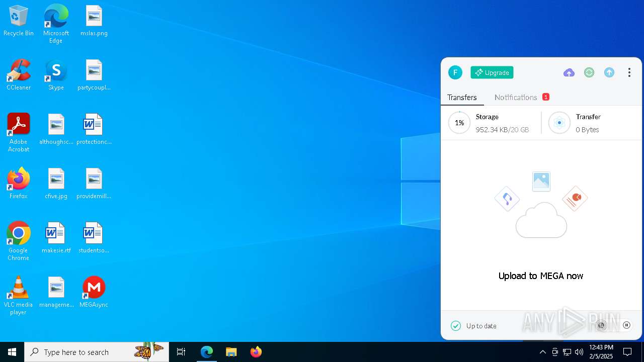
Task: Select the makesie.rtf document
Action: tap(56, 238)
